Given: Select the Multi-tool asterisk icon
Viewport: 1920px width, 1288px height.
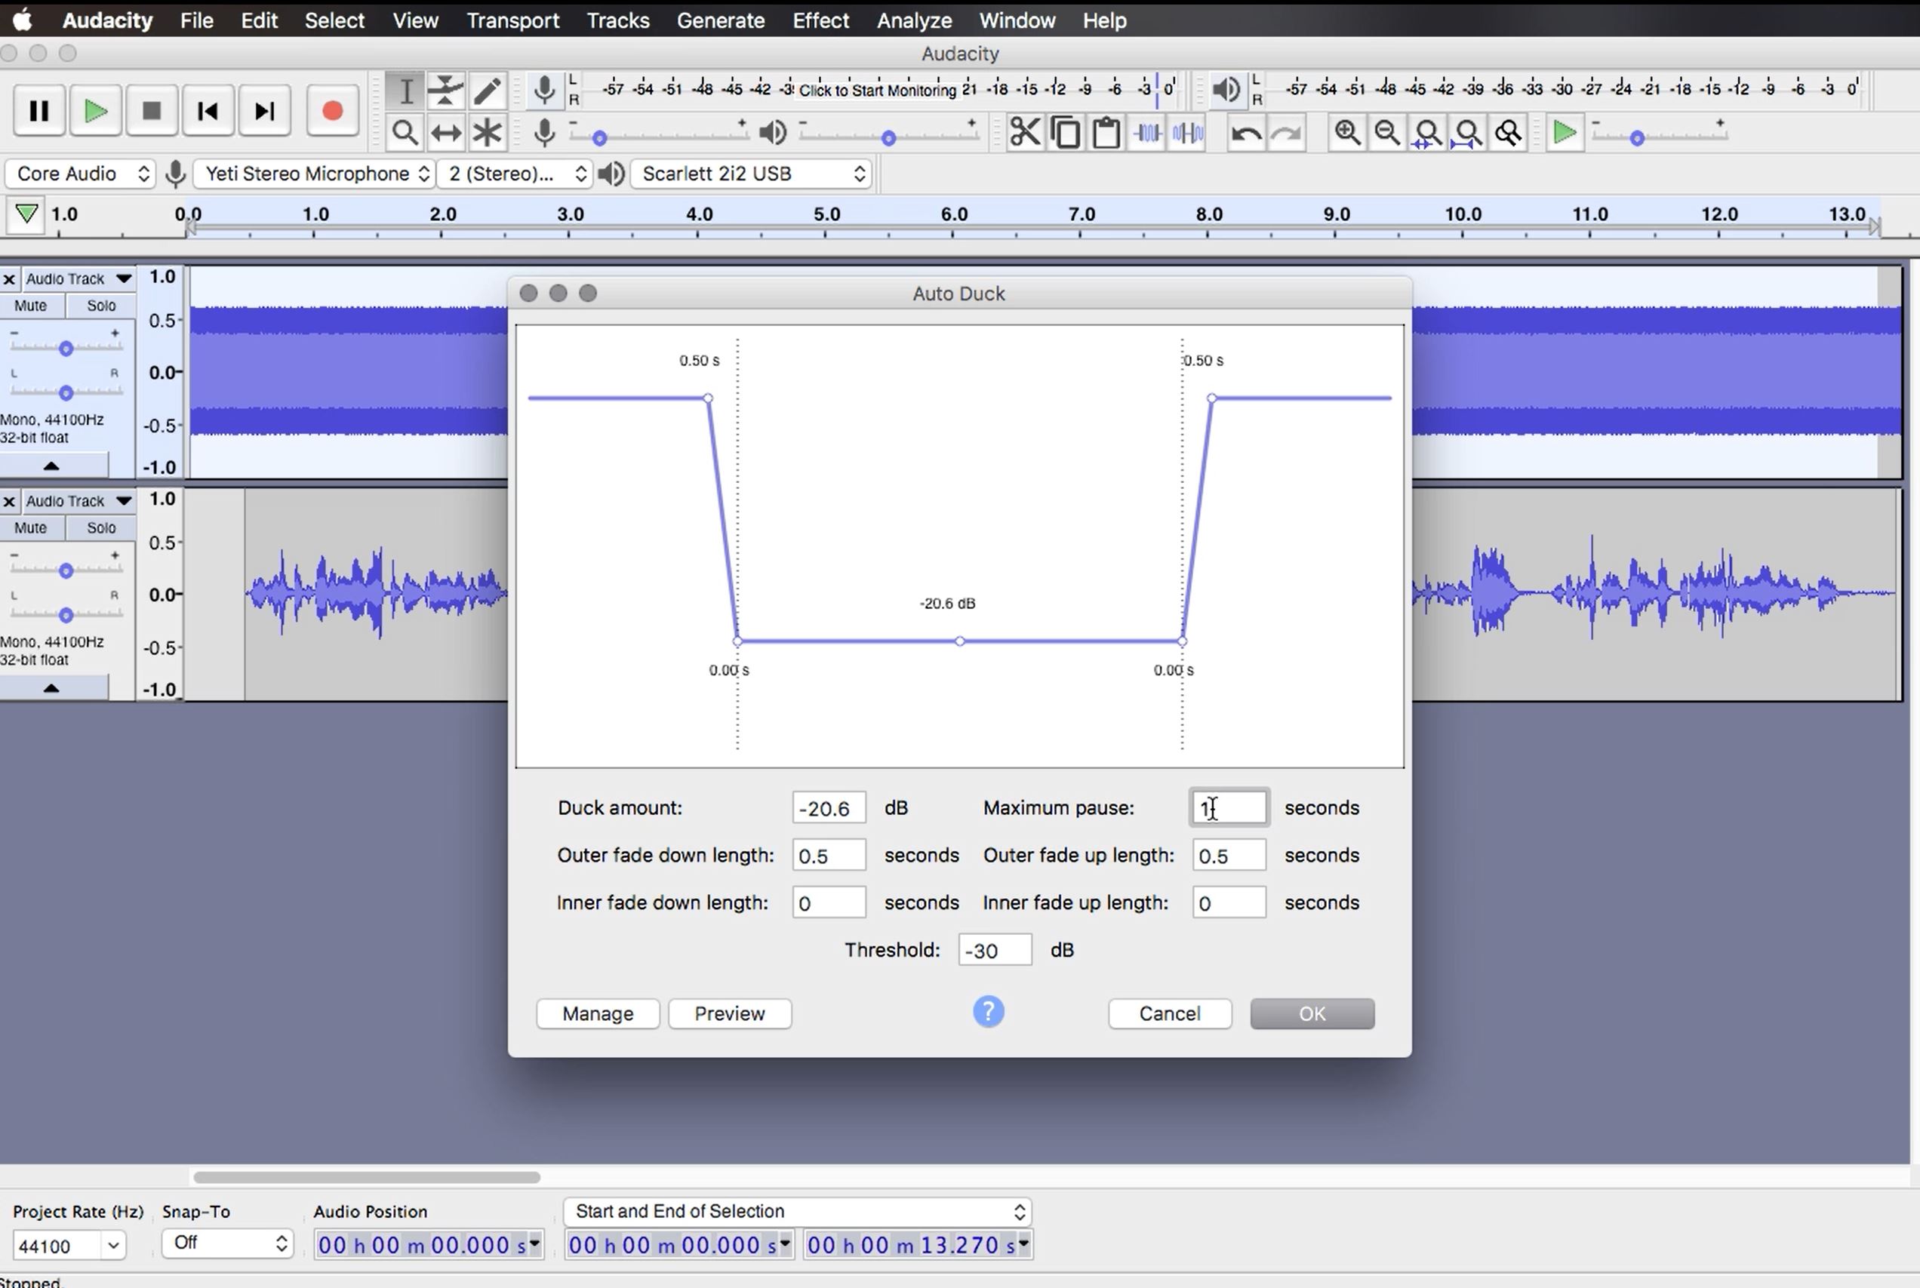Looking at the screenshot, I should point(486,132).
